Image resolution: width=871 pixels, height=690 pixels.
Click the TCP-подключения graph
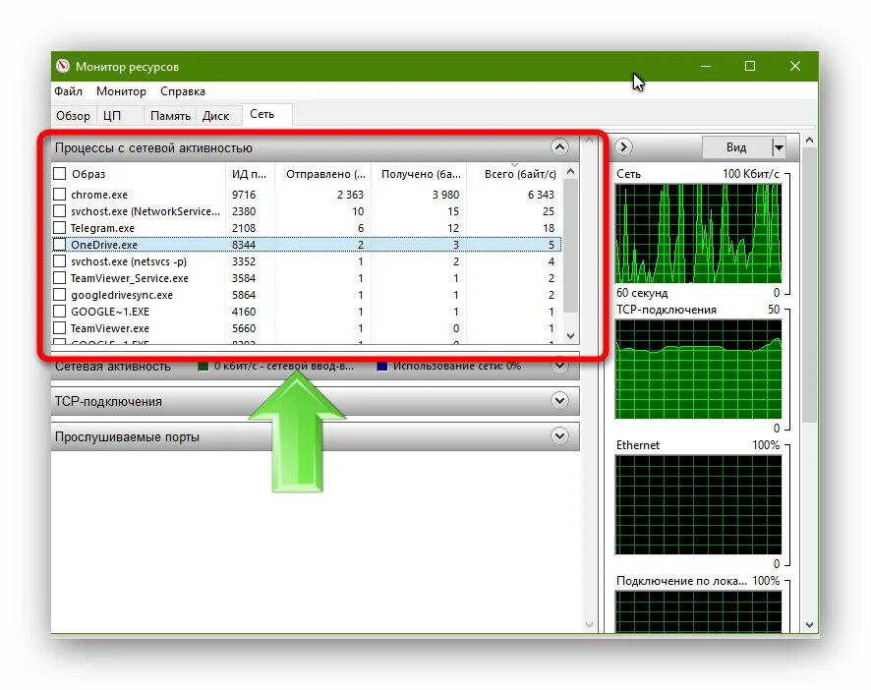698,370
